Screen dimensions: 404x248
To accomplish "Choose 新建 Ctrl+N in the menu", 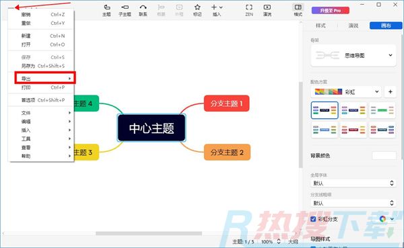I will point(41,36).
